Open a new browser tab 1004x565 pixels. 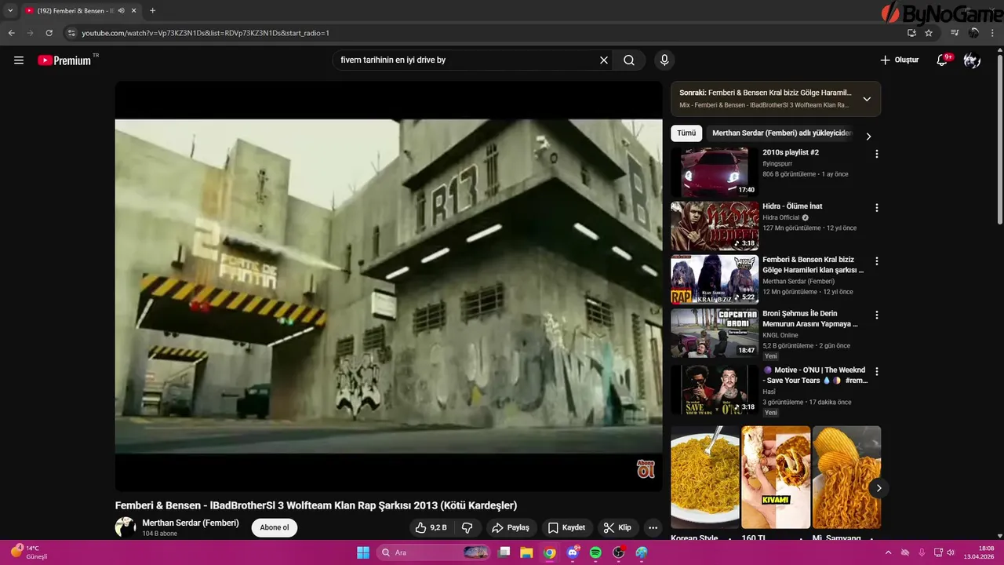[152, 11]
